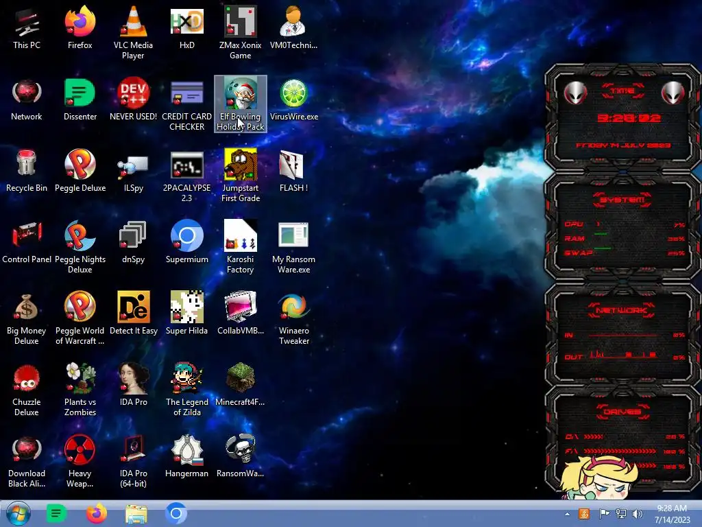The image size is (702, 527).
Task: Open File Explorer from the taskbar
Action: (136, 514)
